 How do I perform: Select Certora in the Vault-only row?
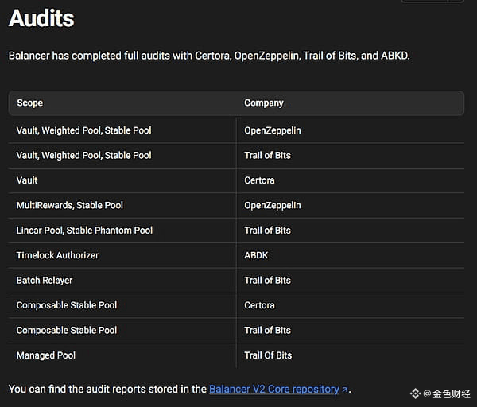click(260, 180)
